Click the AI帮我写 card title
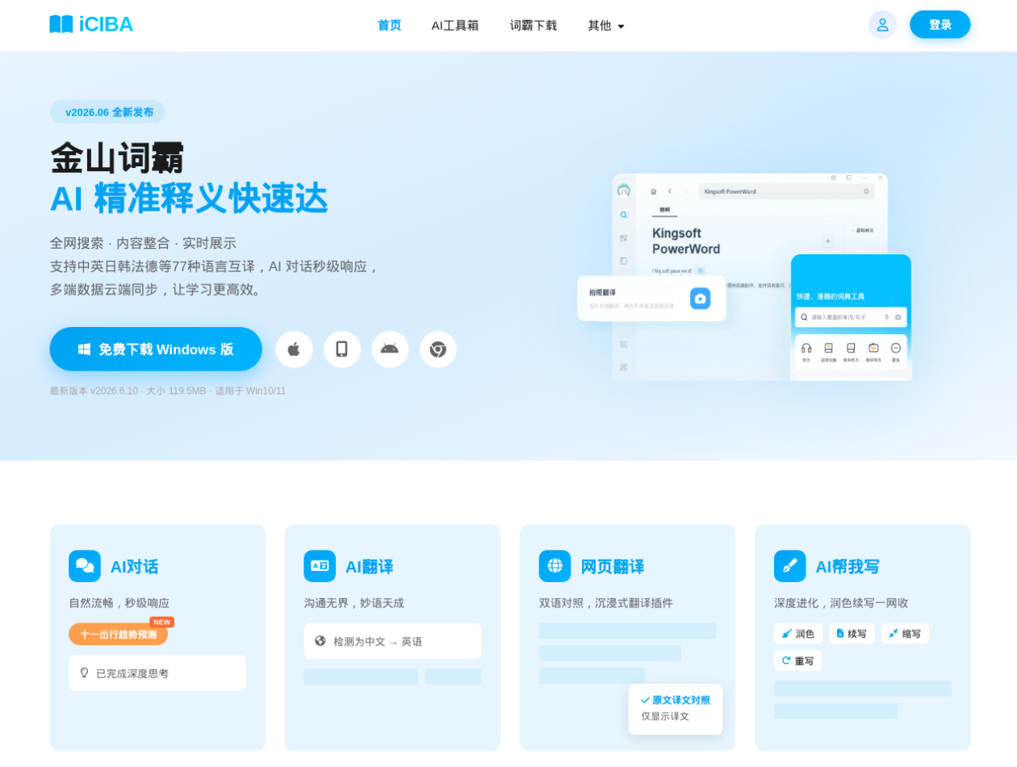Viewport: 1017px width, 767px height. point(847,567)
